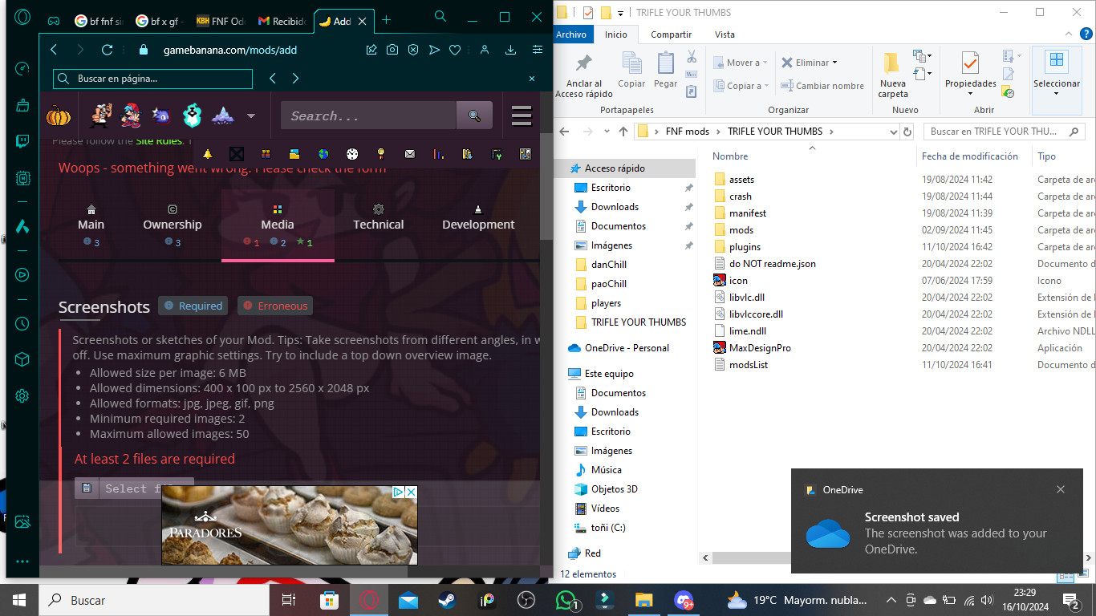Open the Steam icon on the taskbar
Image resolution: width=1096 pixels, height=616 pixels.
[447, 600]
